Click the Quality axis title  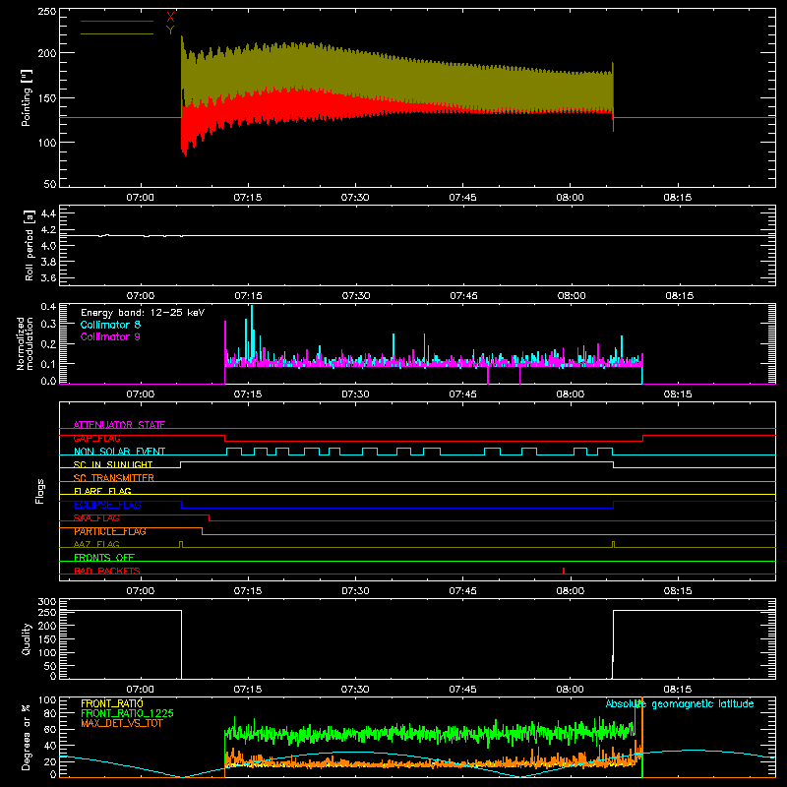(x=27, y=638)
